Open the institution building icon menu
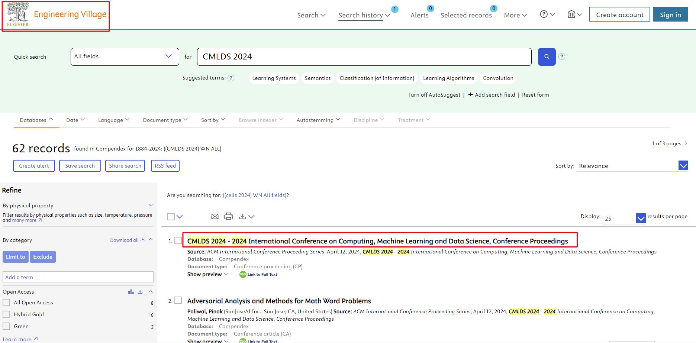696x343 pixels. [x=575, y=14]
